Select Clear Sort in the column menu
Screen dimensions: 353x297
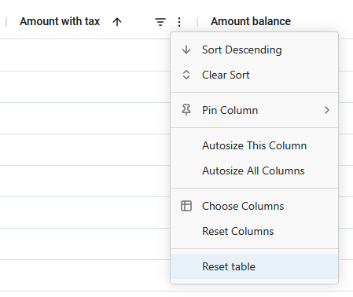[254, 75]
